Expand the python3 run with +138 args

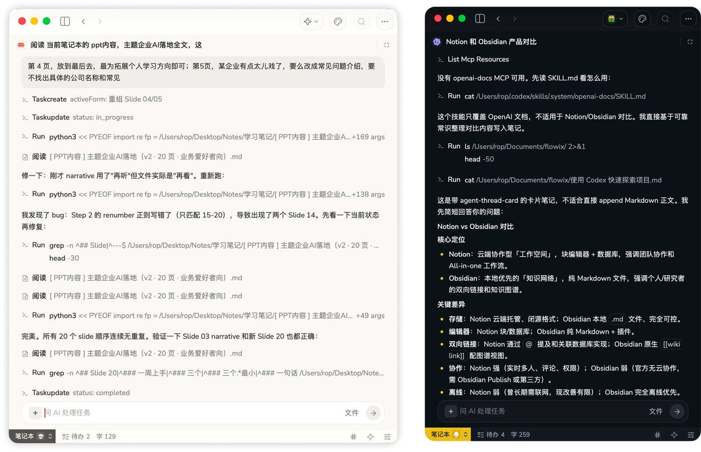coord(203,194)
